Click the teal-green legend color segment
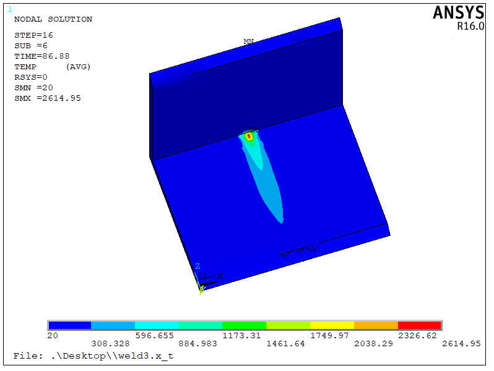The image size is (494, 371). click(x=201, y=325)
